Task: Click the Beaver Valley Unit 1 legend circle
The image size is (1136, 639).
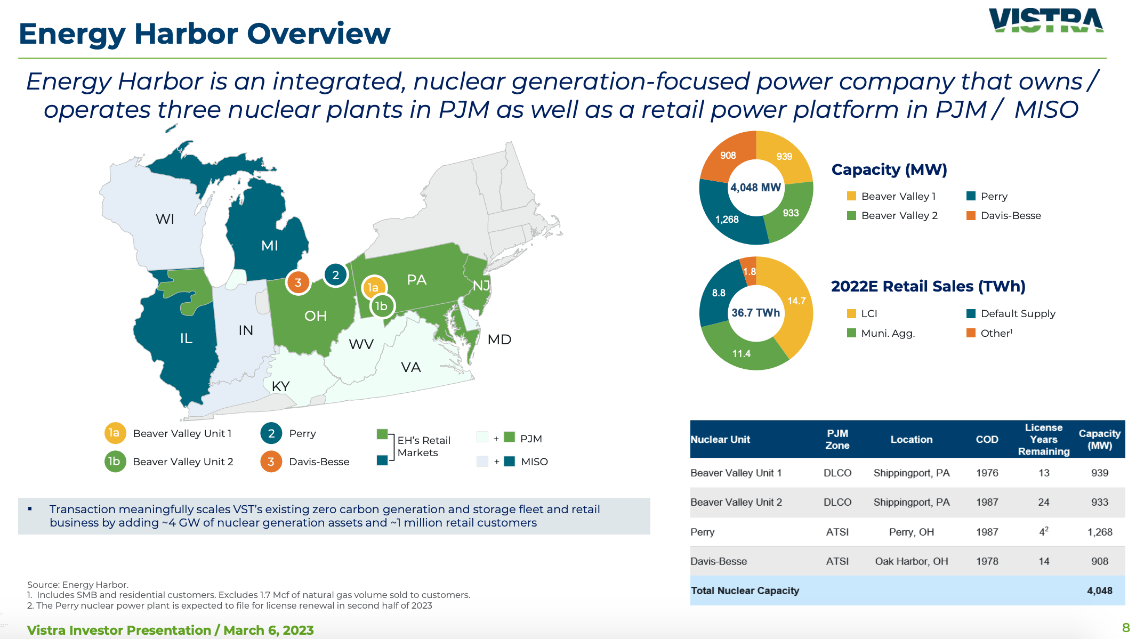Action: (x=115, y=433)
